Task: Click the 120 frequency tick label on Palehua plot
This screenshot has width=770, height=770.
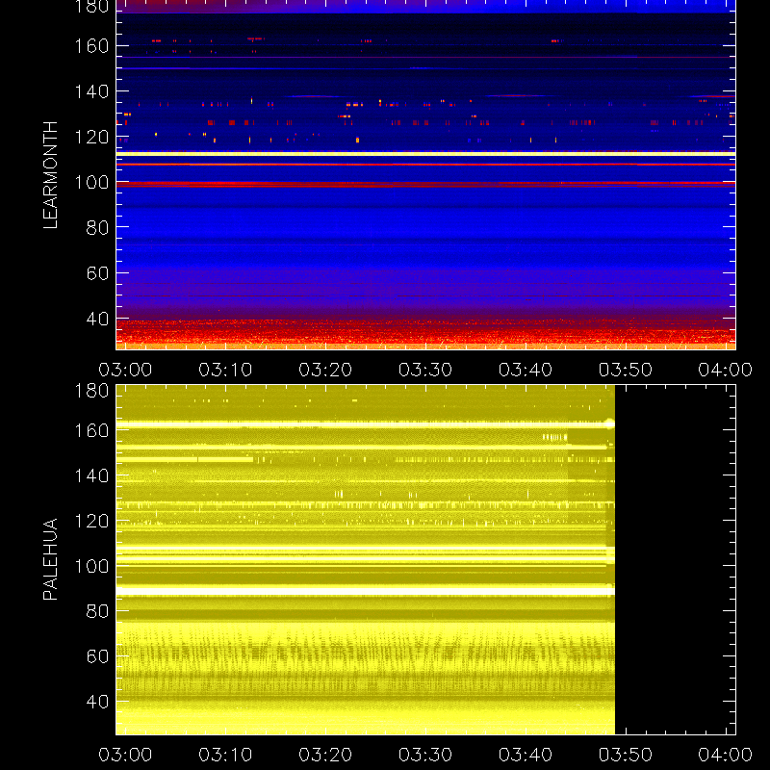Action: tap(91, 521)
